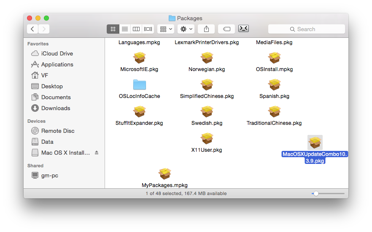Open the item arrangement dropdown
Image resolution: width=372 pixels, height=232 pixels.
point(166,29)
